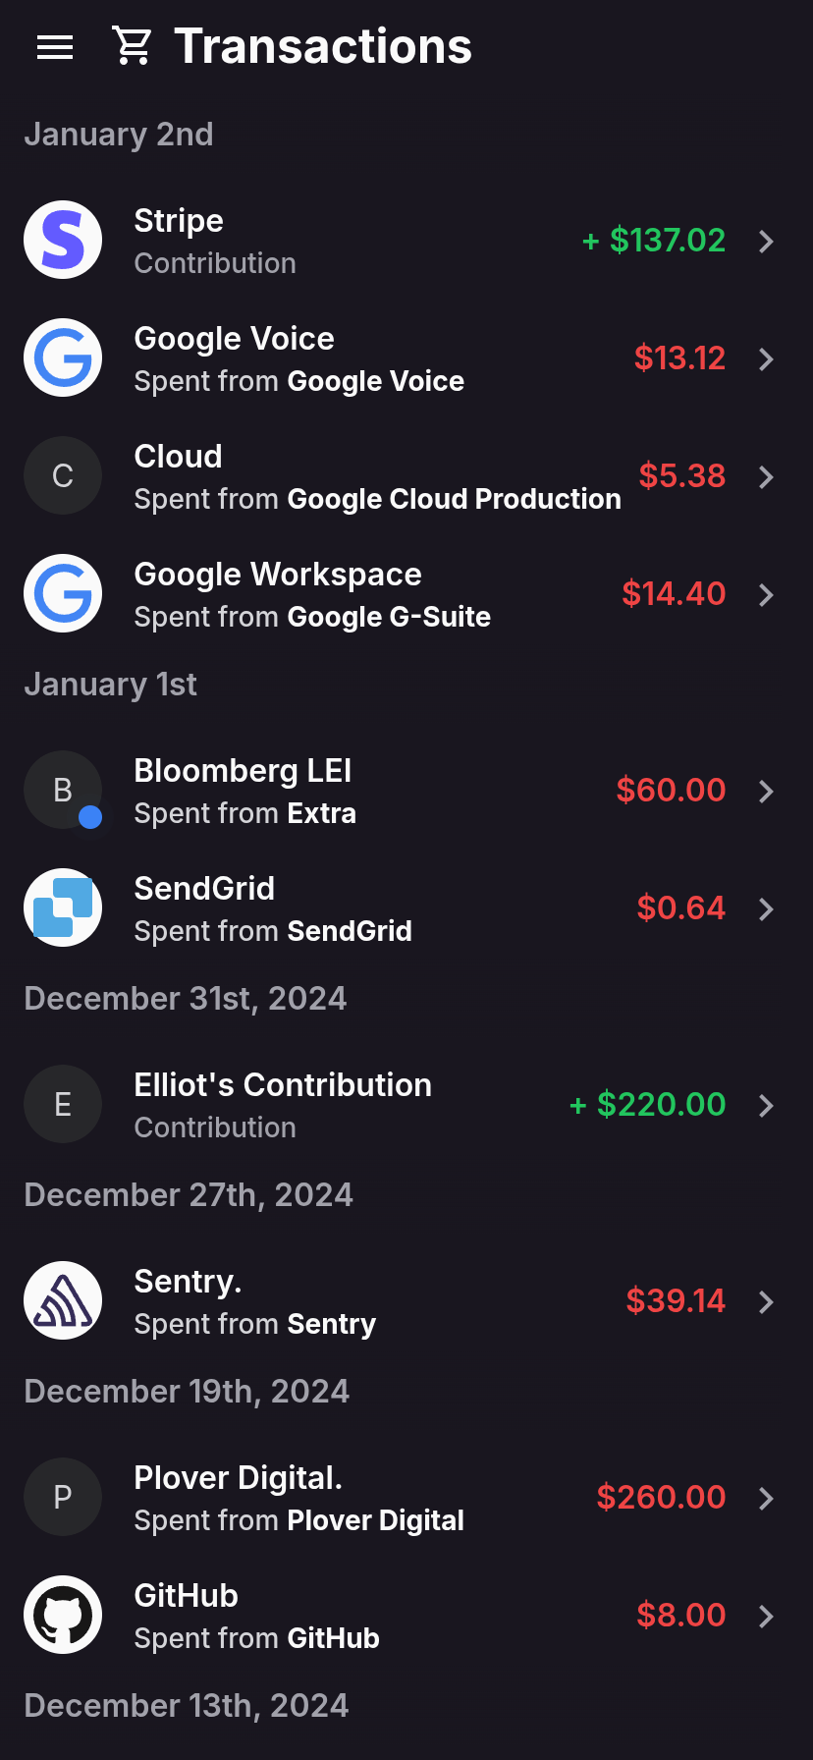The height and width of the screenshot is (1760, 813).
Task: Click the $39.14 Sentry amount
Action: (x=676, y=1300)
